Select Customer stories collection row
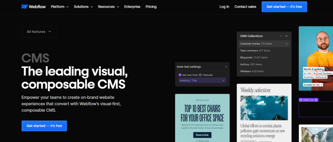Viewport: 333px width, 142px height. pyautogui.click(x=264, y=44)
